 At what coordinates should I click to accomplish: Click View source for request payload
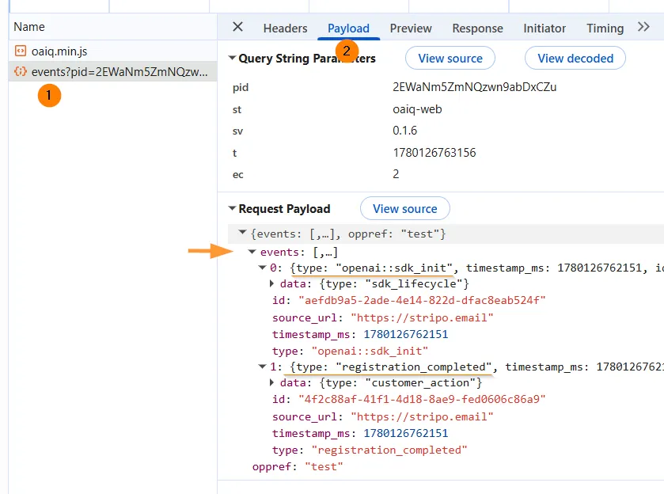coord(405,208)
